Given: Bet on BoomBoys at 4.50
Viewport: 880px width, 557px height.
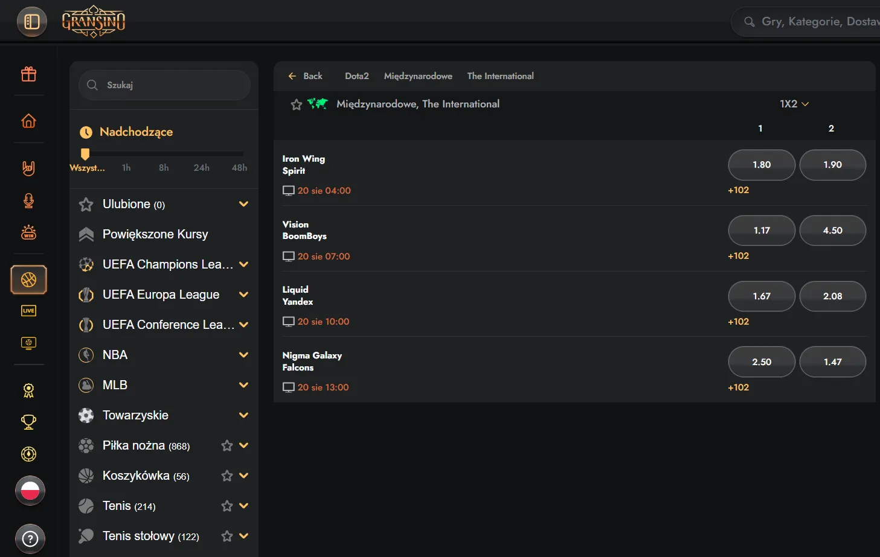Looking at the screenshot, I should click(833, 231).
